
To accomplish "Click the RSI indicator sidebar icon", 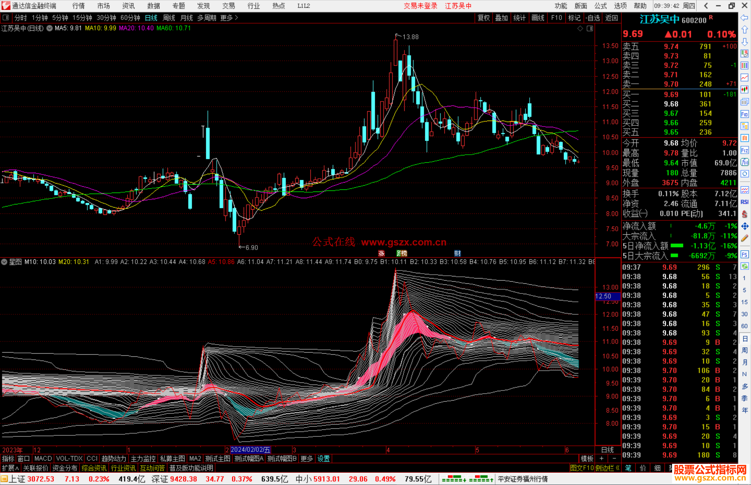I will coord(744,202).
